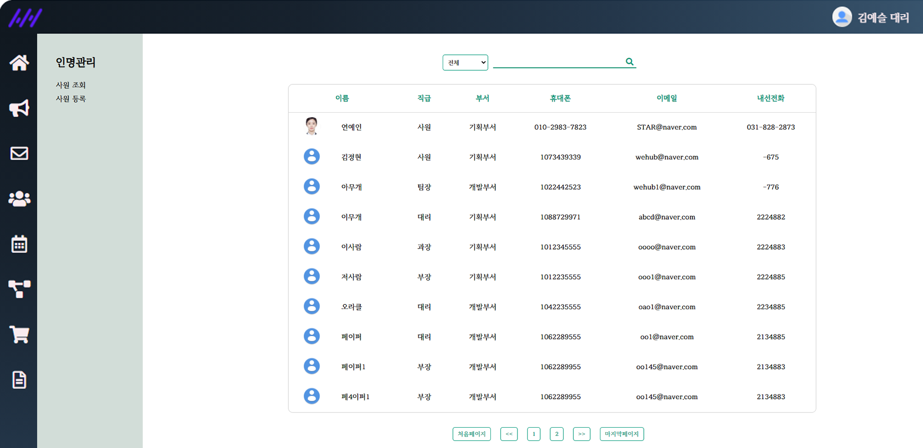Click the email wehub1@naver.com
The width and height of the screenshot is (923, 448).
point(667,187)
